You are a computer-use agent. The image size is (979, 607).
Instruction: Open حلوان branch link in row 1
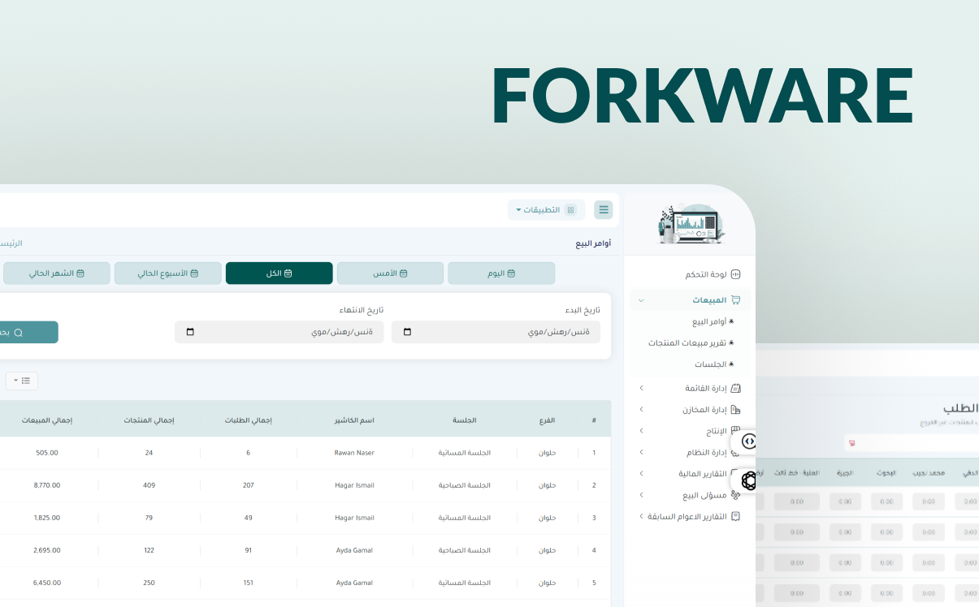548,453
